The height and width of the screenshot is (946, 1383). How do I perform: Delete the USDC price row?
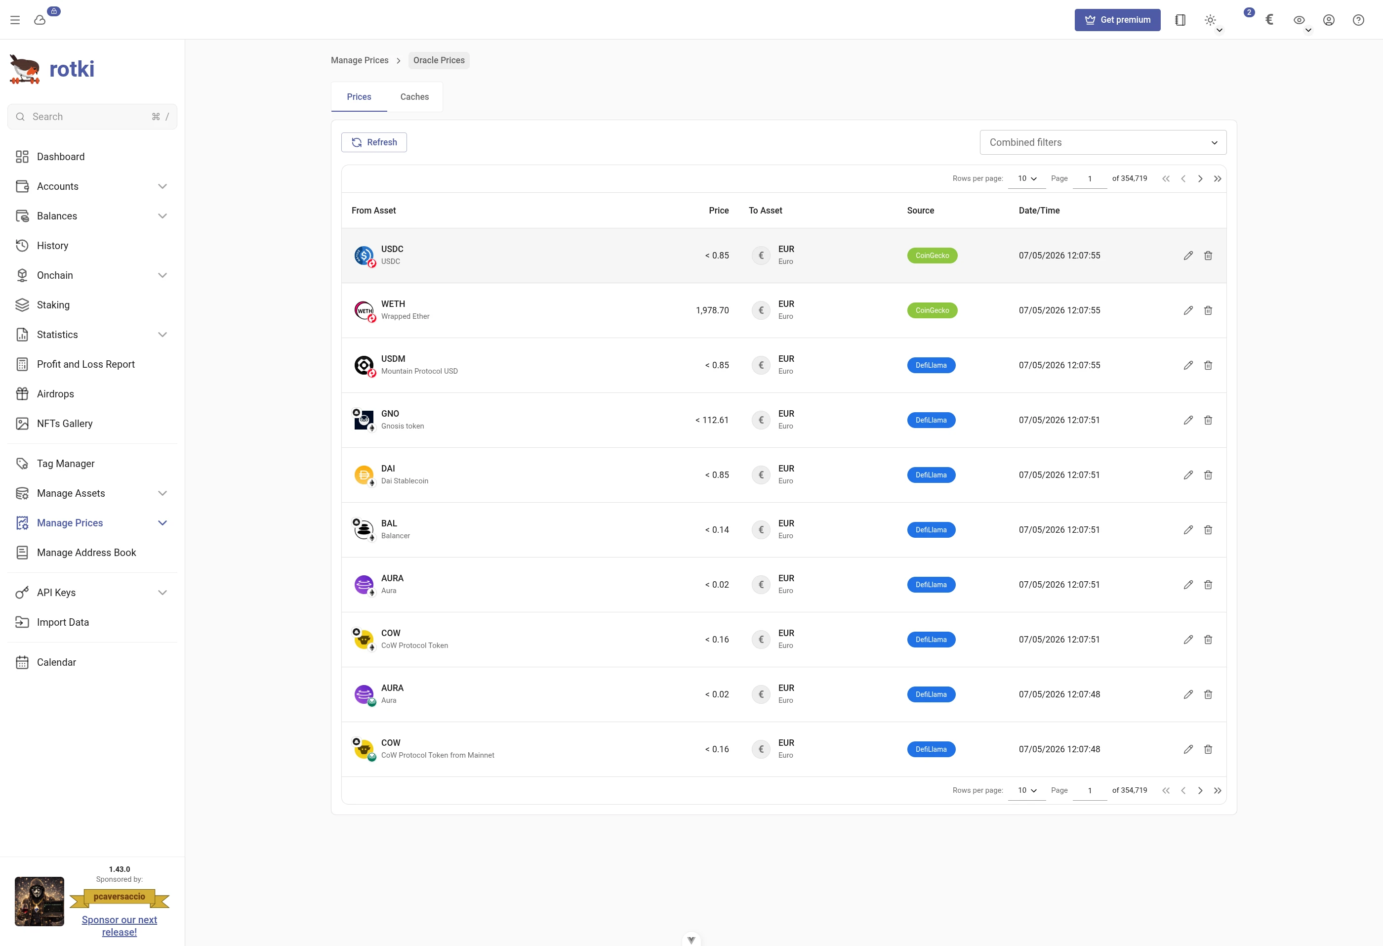click(1208, 256)
